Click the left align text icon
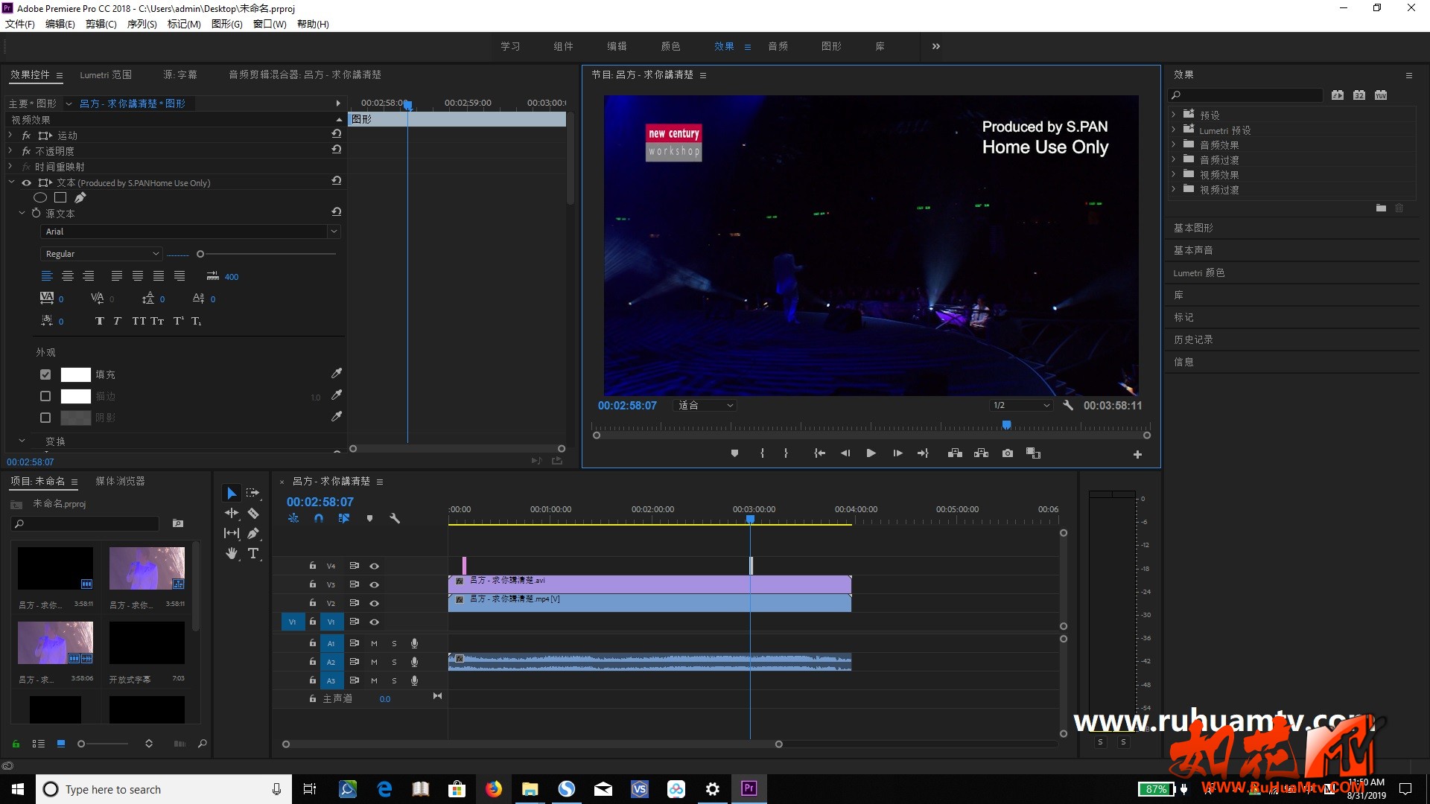The width and height of the screenshot is (1430, 804). [x=47, y=276]
